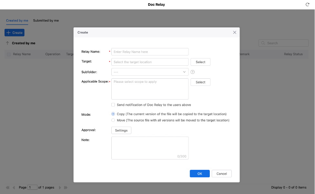The image size is (315, 194).
Task: Go to the previous page arrow icon
Action: (14, 188)
